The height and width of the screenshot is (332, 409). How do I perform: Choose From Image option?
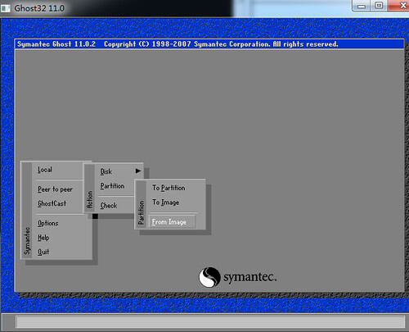(x=172, y=222)
